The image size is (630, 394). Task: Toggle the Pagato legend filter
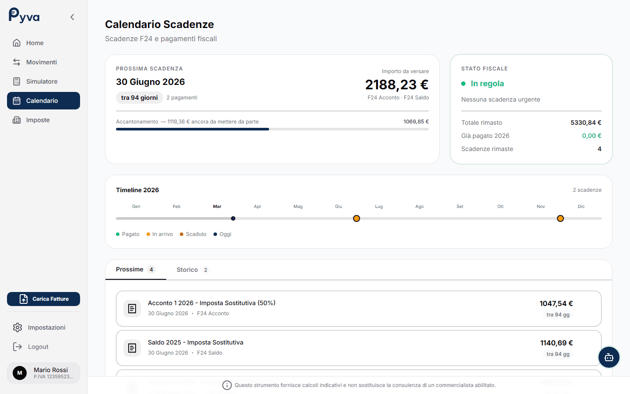click(127, 234)
